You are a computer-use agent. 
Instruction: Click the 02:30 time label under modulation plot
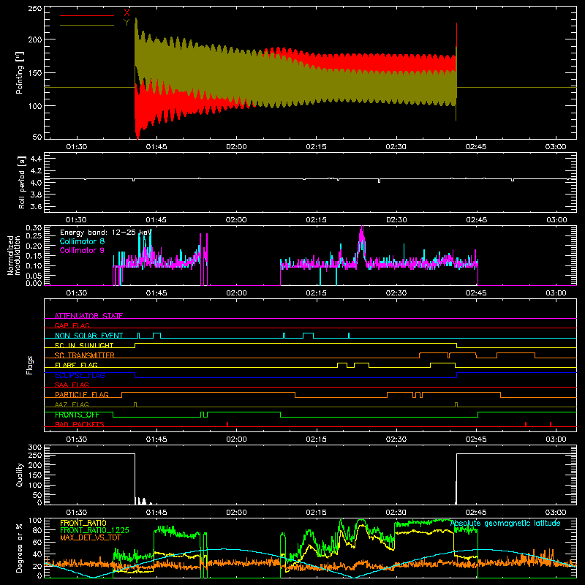396,293
